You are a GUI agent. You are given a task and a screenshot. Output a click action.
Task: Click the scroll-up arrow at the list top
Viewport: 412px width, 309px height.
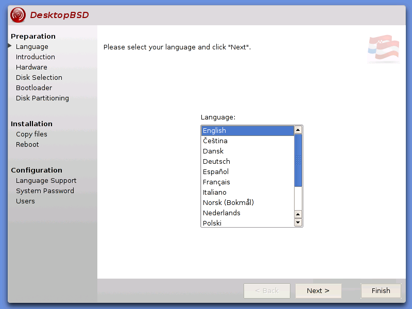(x=298, y=130)
